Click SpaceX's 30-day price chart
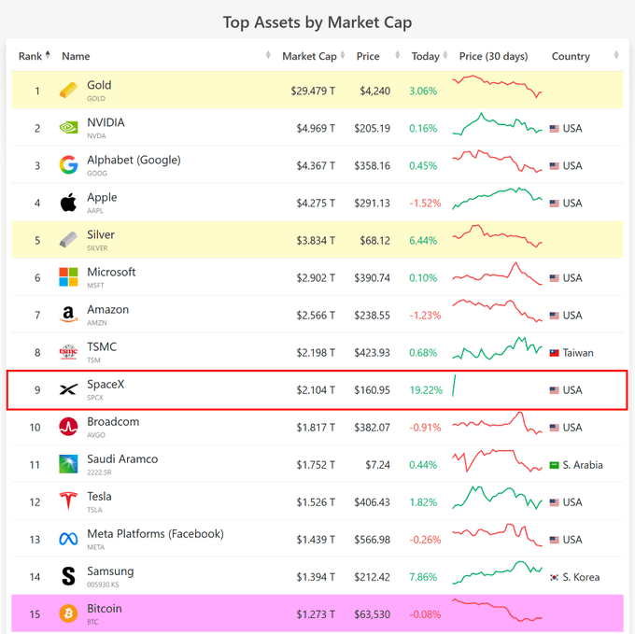 454,386
